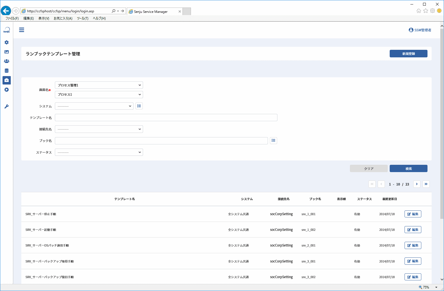Image resolution: width=444 pixels, height=291 pixels.
Task: Expand the プロセス1 dropdown
Action: pos(99,95)
